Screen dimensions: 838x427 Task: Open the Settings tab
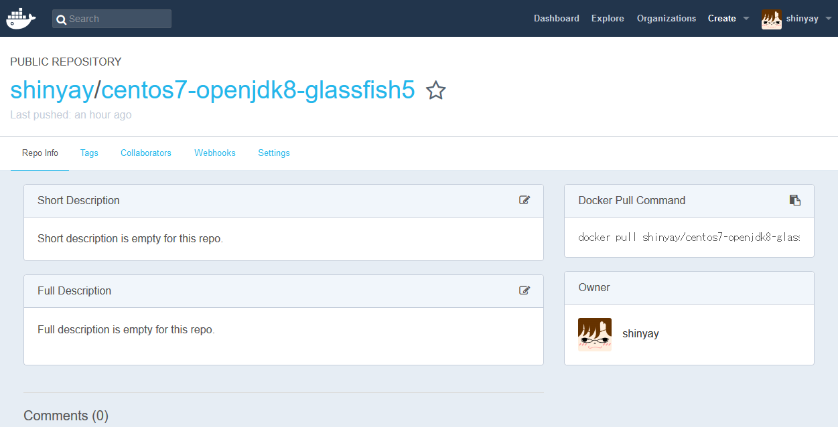pos(274,153)
